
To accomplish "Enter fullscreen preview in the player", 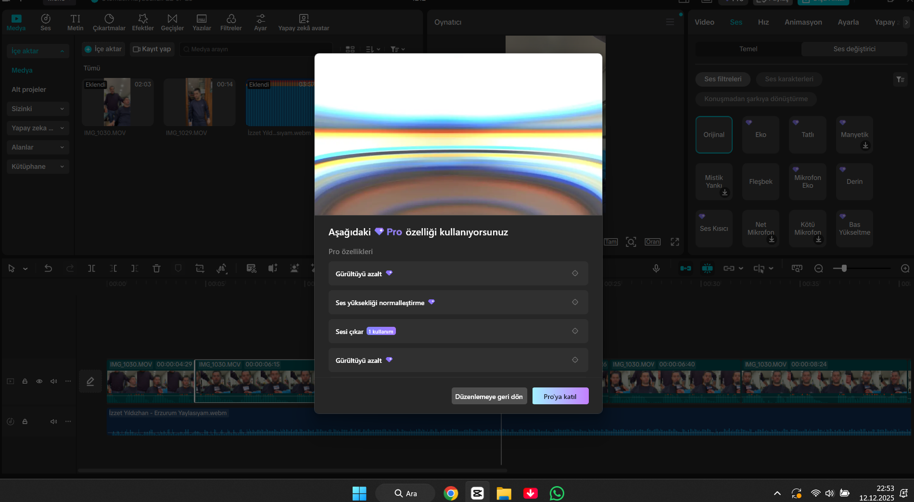I will pyautogui.click(x=675, y=242).
